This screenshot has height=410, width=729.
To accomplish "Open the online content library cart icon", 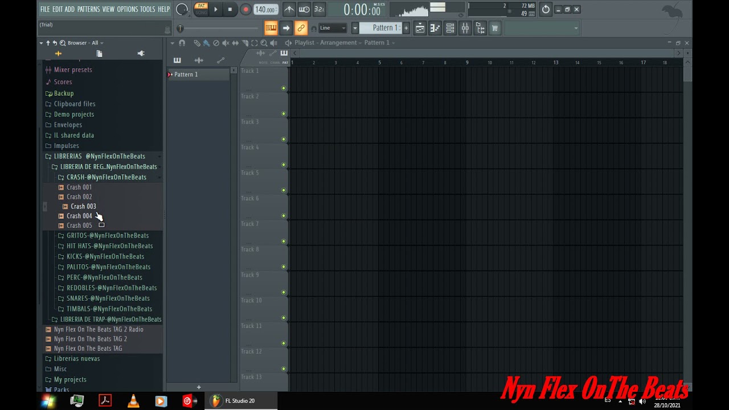I will (x=494, y=28).
